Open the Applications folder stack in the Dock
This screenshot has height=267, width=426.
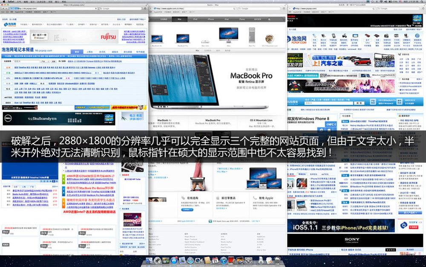click(261, 261)
